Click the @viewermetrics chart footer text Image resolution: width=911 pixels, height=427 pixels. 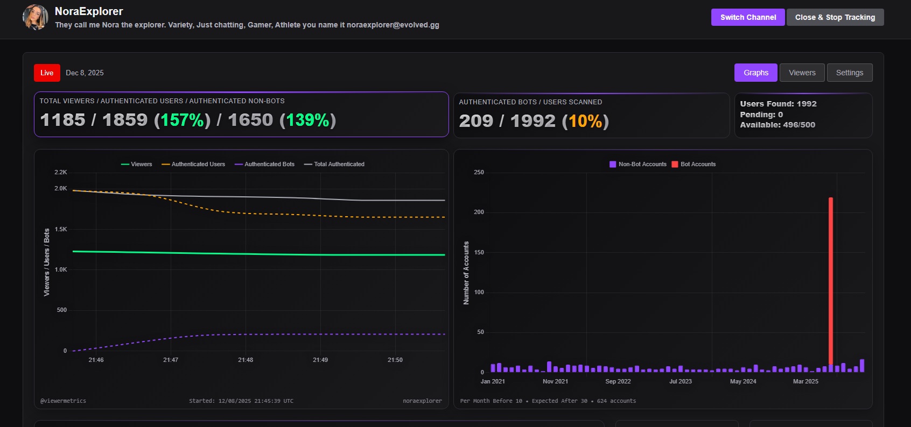point(63,401)
